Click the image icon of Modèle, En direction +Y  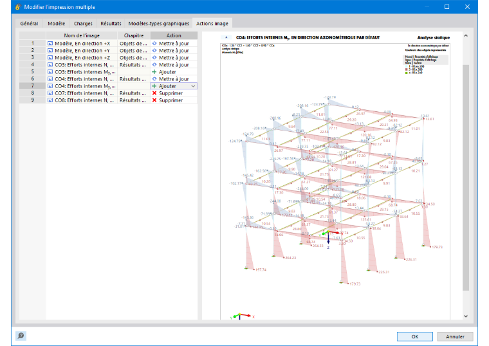(50, 51)
